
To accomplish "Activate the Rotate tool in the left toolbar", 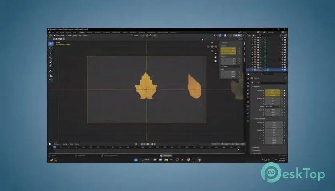I will click(51, 57).
